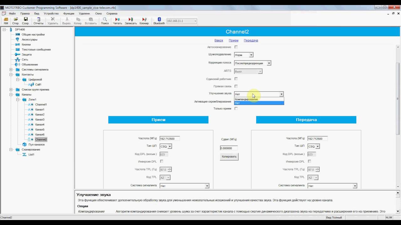Click the main panel vertical scrollbar
This screenshot has width=401, height=225.
click(x=398, y=99)
